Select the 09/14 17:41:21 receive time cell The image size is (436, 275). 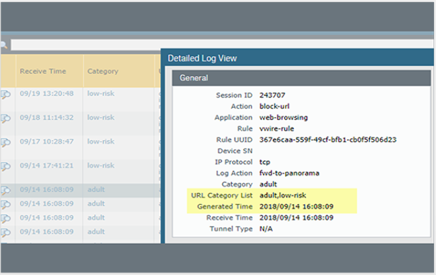46,166
